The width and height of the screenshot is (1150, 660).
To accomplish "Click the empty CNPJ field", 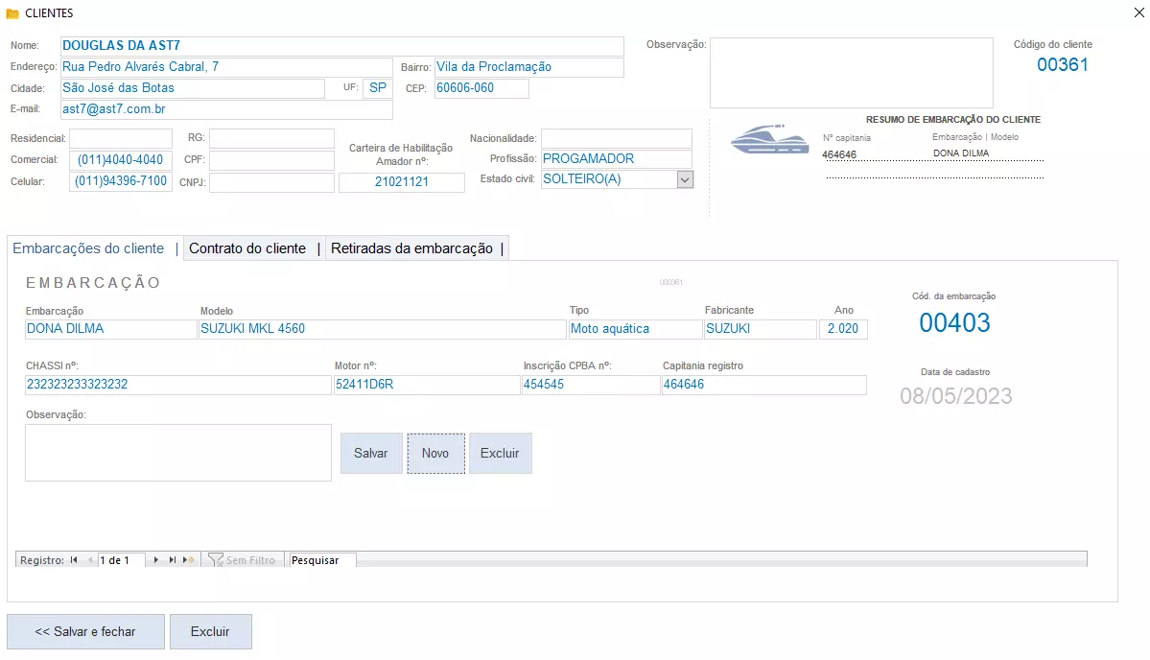I will (x=271, y=182).
